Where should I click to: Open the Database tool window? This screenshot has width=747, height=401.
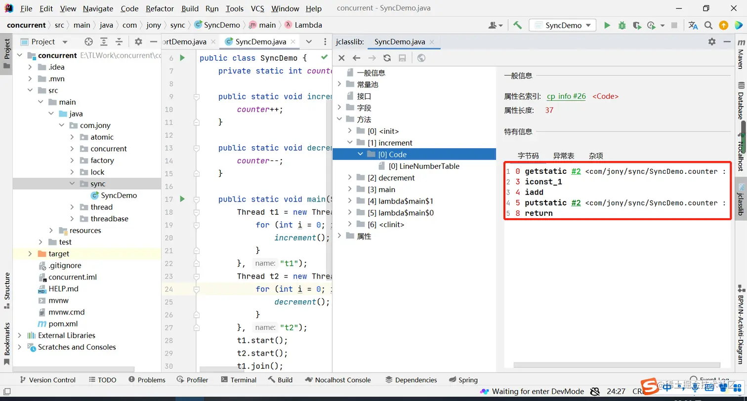[741, 101]
